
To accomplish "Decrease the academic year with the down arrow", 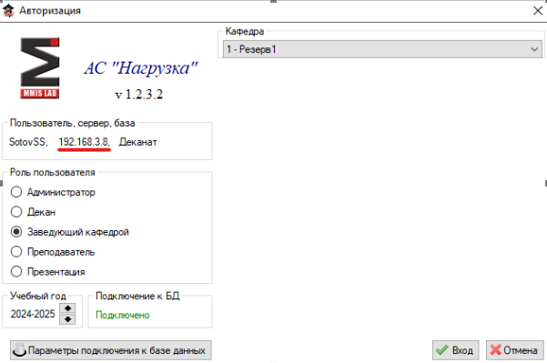I will [67, 319].
